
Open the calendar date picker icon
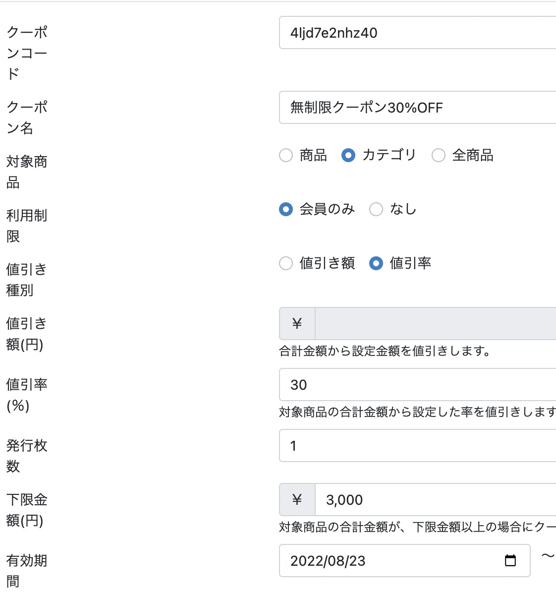509,560
